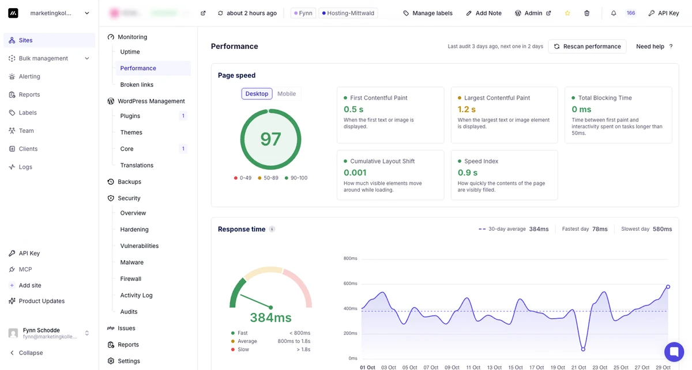The height and width of the screenshot is (370, 692).
Task: Open the chat support widget
Action: point(674,352)
